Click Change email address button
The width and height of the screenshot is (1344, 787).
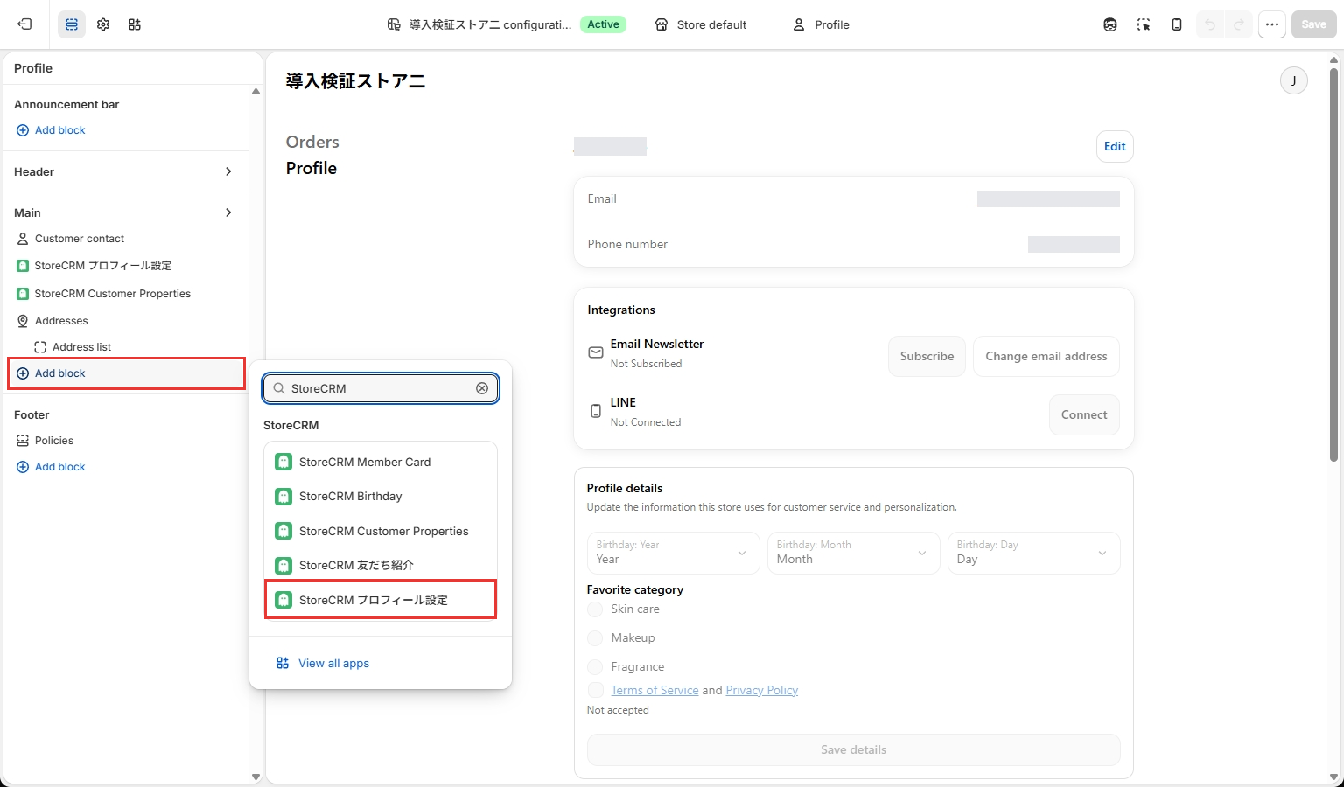tap(1046, 356)
